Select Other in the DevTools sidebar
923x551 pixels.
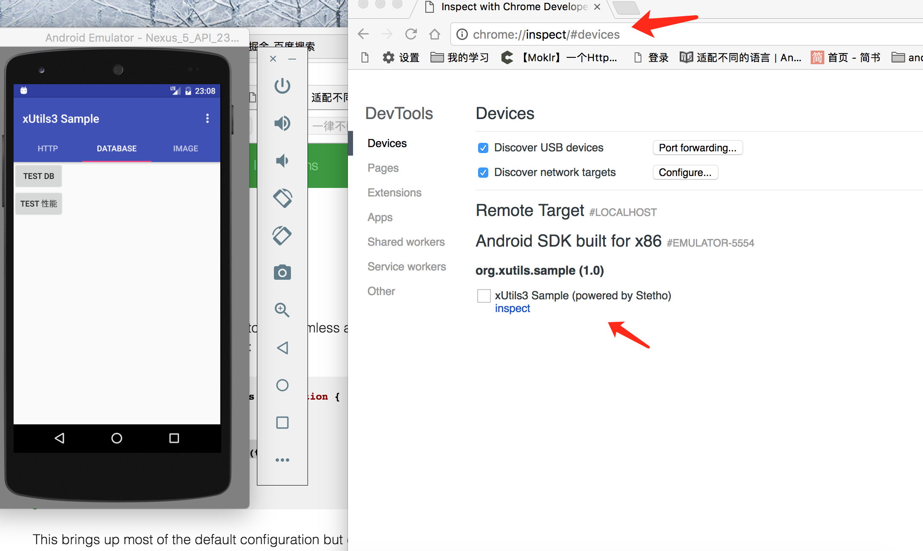pos(381,291)
